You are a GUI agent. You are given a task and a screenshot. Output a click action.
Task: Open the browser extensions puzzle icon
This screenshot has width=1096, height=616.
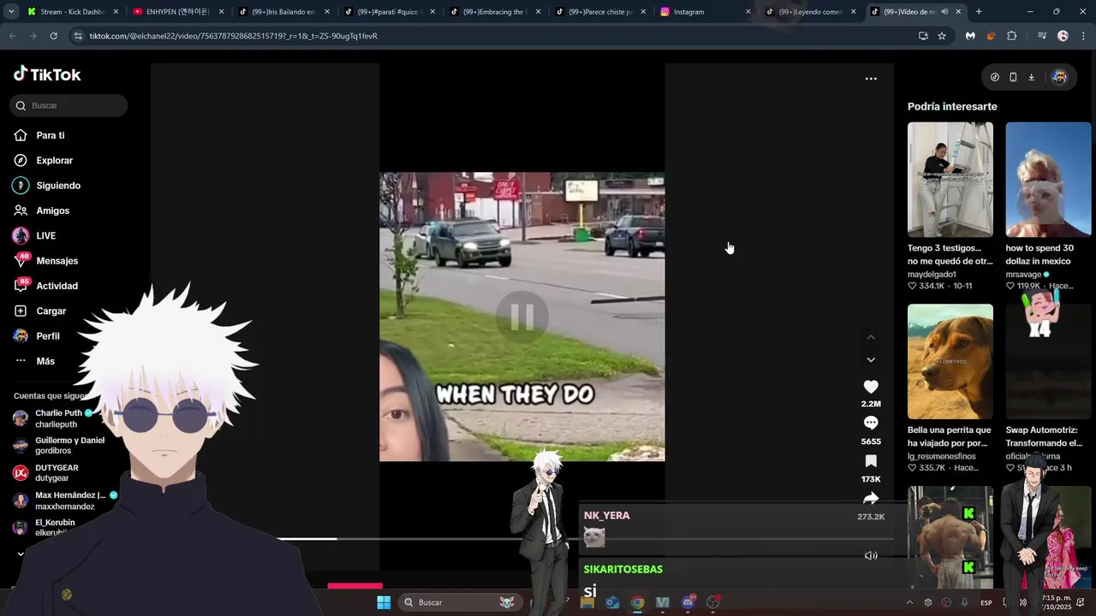(x=1012, y=36)
